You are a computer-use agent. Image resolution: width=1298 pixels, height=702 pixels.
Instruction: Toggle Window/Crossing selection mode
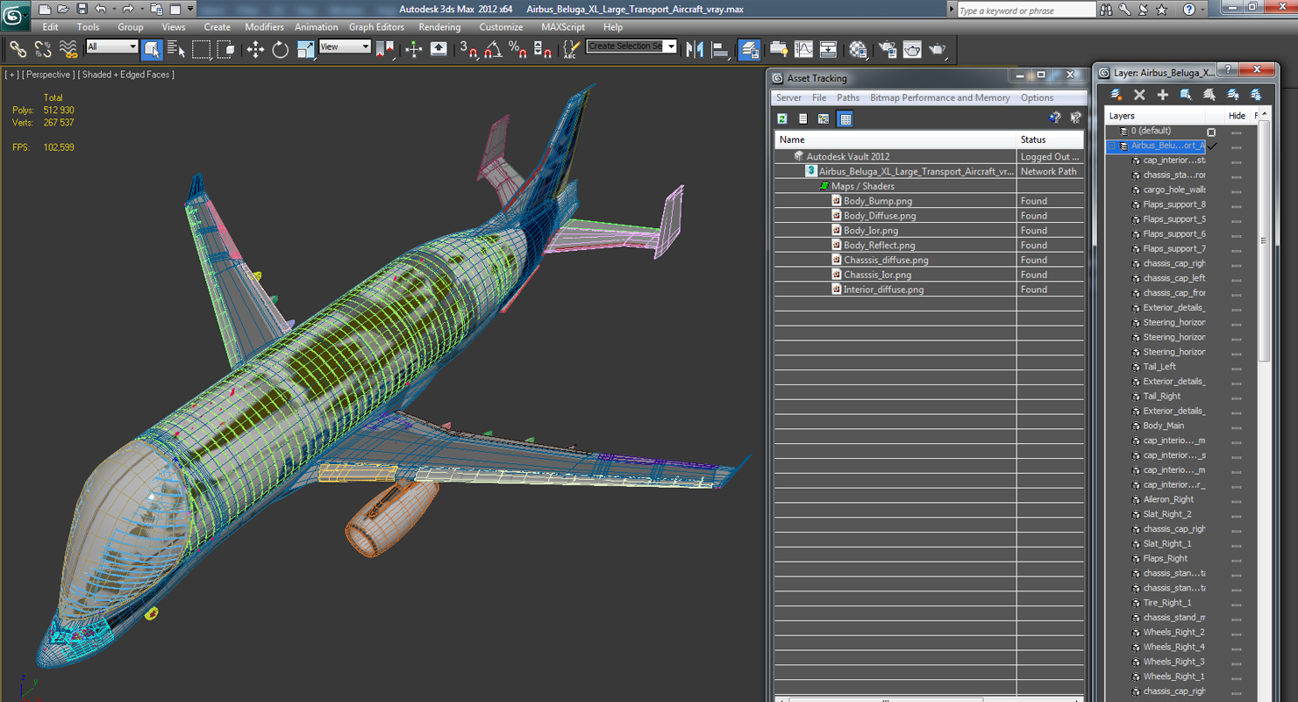click(225, 49)
